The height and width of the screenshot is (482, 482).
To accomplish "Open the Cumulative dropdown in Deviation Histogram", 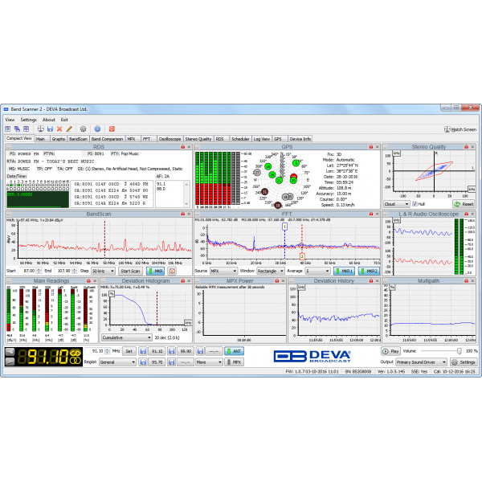I will (126, 338).
